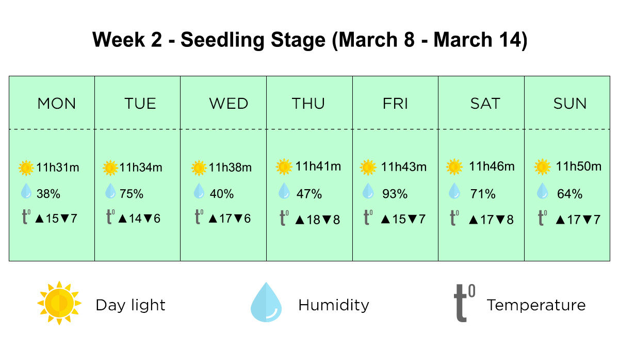This screenshot has height=350, width=619.
Task: Click Wednesday's temperature icon
Action: [199, 217]
